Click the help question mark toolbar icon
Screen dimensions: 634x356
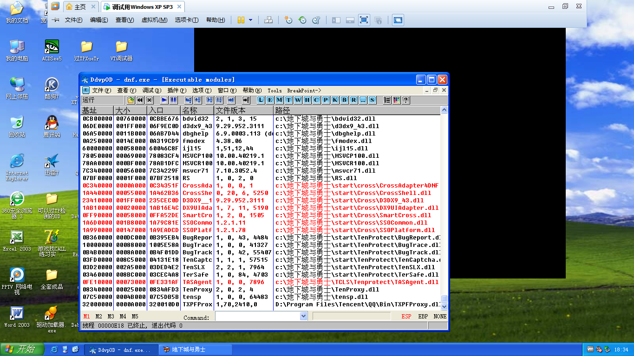(x=405, y=100)
